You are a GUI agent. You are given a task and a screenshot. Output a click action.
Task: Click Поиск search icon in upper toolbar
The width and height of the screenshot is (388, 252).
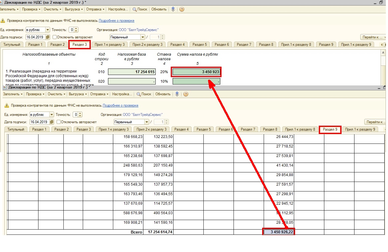(134, 9)
